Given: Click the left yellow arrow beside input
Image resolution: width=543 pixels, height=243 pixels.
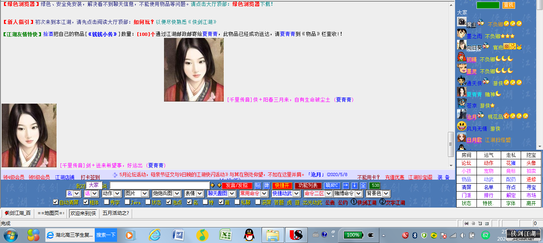Looking at the screenshot, I should (x=213, y=185).
